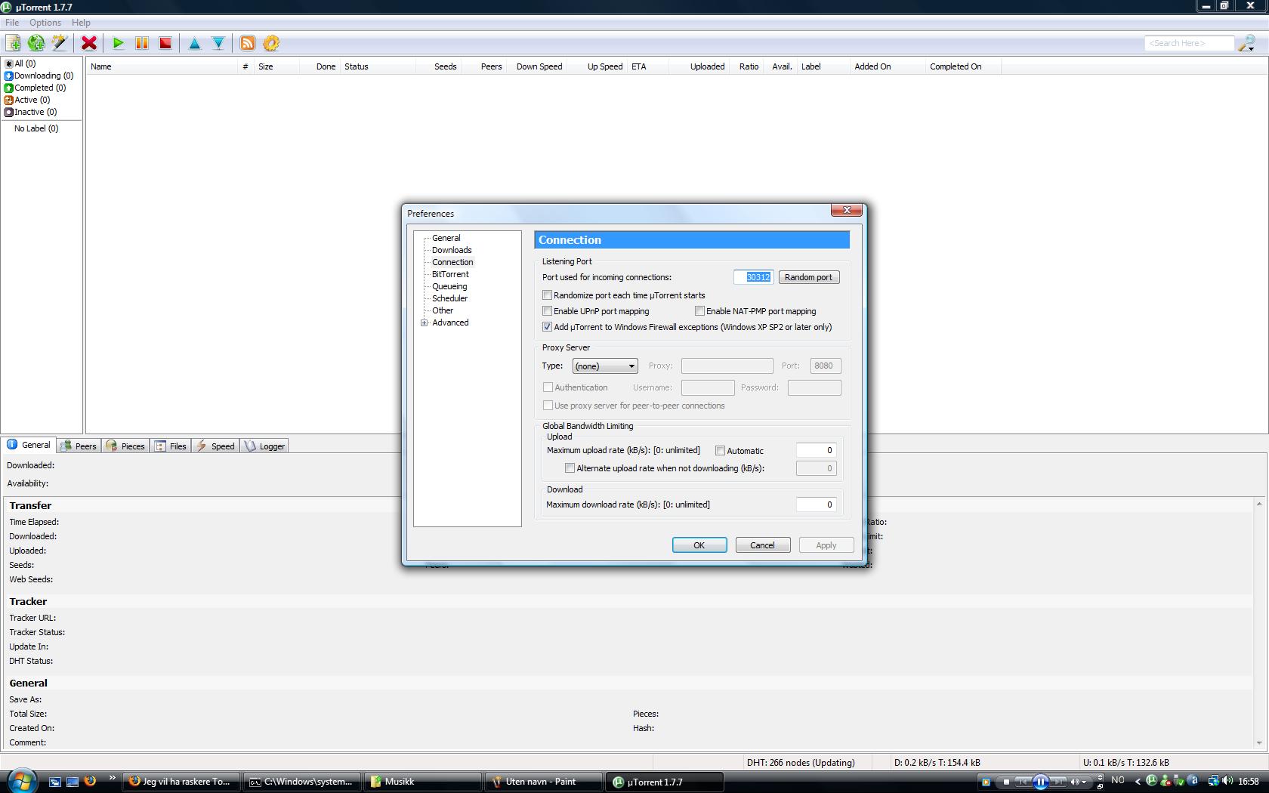
Task: Select the Inactive (0) category
Action: [x=31, y=112]
